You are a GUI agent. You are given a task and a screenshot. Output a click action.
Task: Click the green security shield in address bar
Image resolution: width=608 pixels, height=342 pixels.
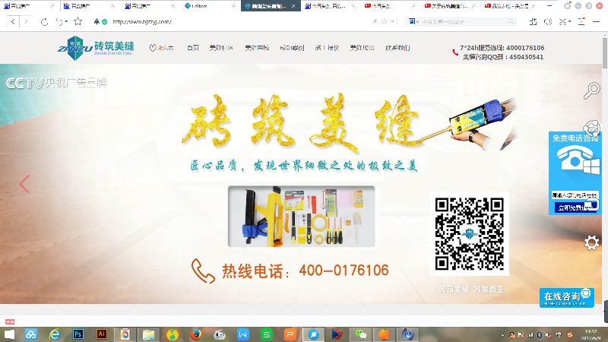pyautogui.click(x=104, y=22)
